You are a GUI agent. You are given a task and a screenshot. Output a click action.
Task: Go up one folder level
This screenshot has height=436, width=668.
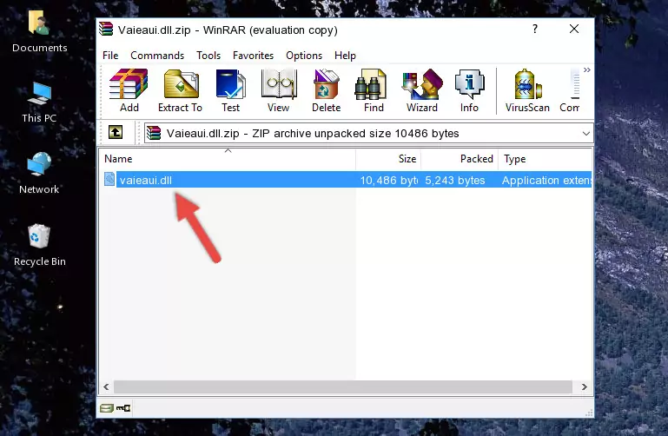[x=116, y=132]
